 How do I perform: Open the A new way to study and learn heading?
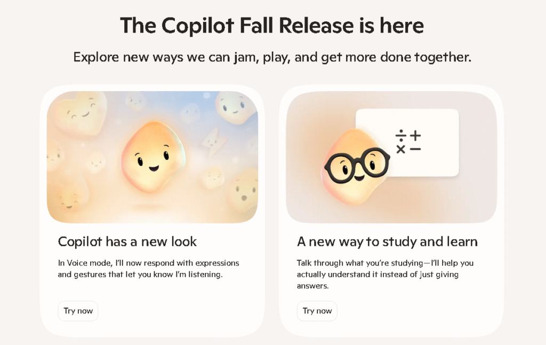coord(387,242)
